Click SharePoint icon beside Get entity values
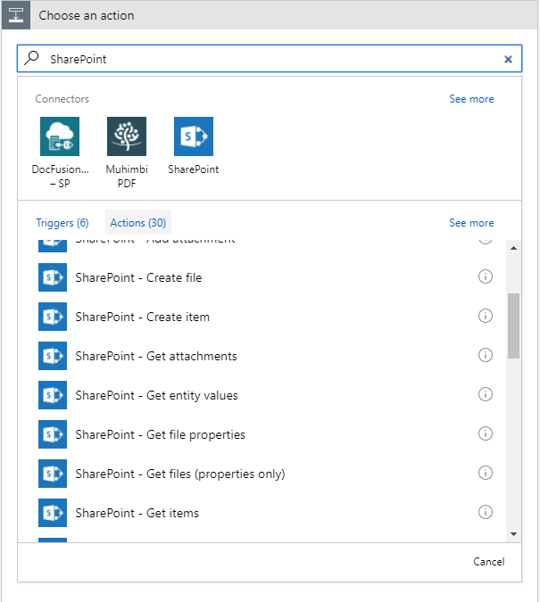Screen dimensions: 540x602 [53, 395]
